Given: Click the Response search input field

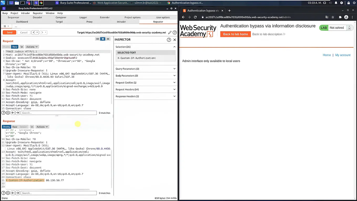Looking at the screenshot, I should pos(58,193).
